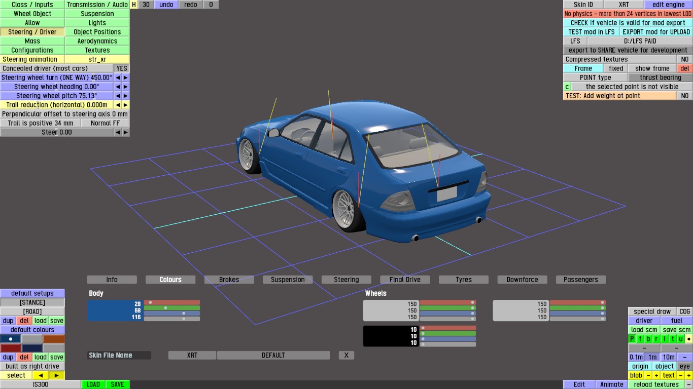Select the [STANCE] default setup

[x=32, y=302]
